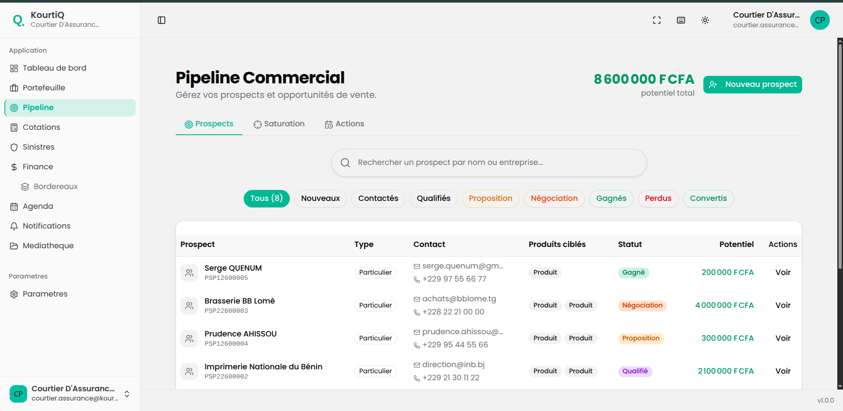This screenshot has height=411, width=843.
Task: Open the Finance section
Action: [37, 167]
